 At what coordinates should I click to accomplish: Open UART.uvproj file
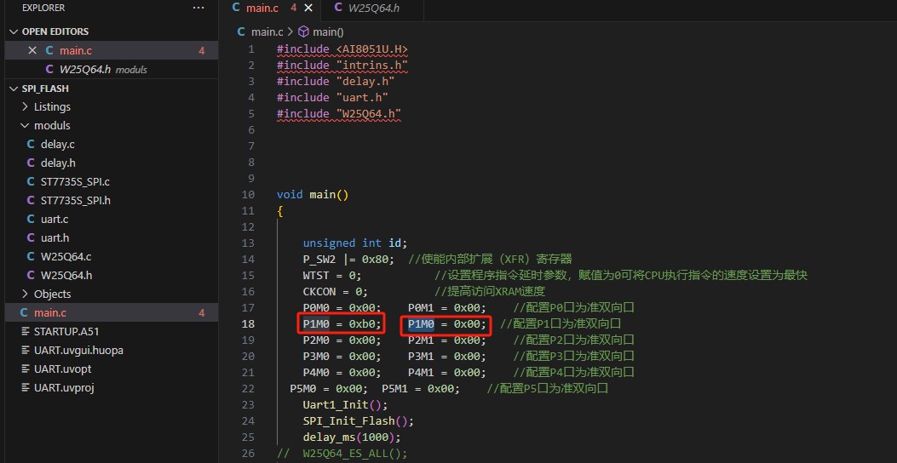[x=64, y=387]
